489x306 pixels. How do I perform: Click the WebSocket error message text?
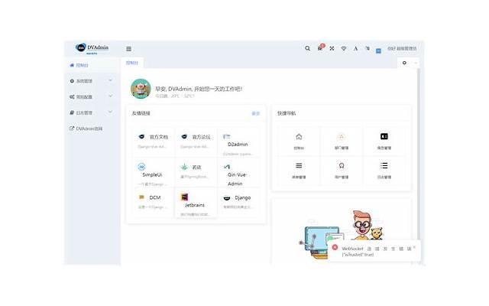click(376, 252)
